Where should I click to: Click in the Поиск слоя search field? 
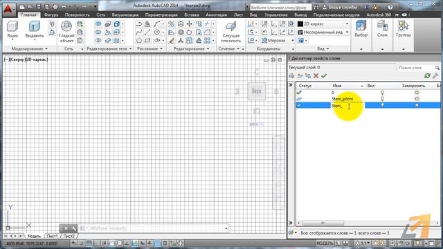pyautogui.click(x=419, y=68)
